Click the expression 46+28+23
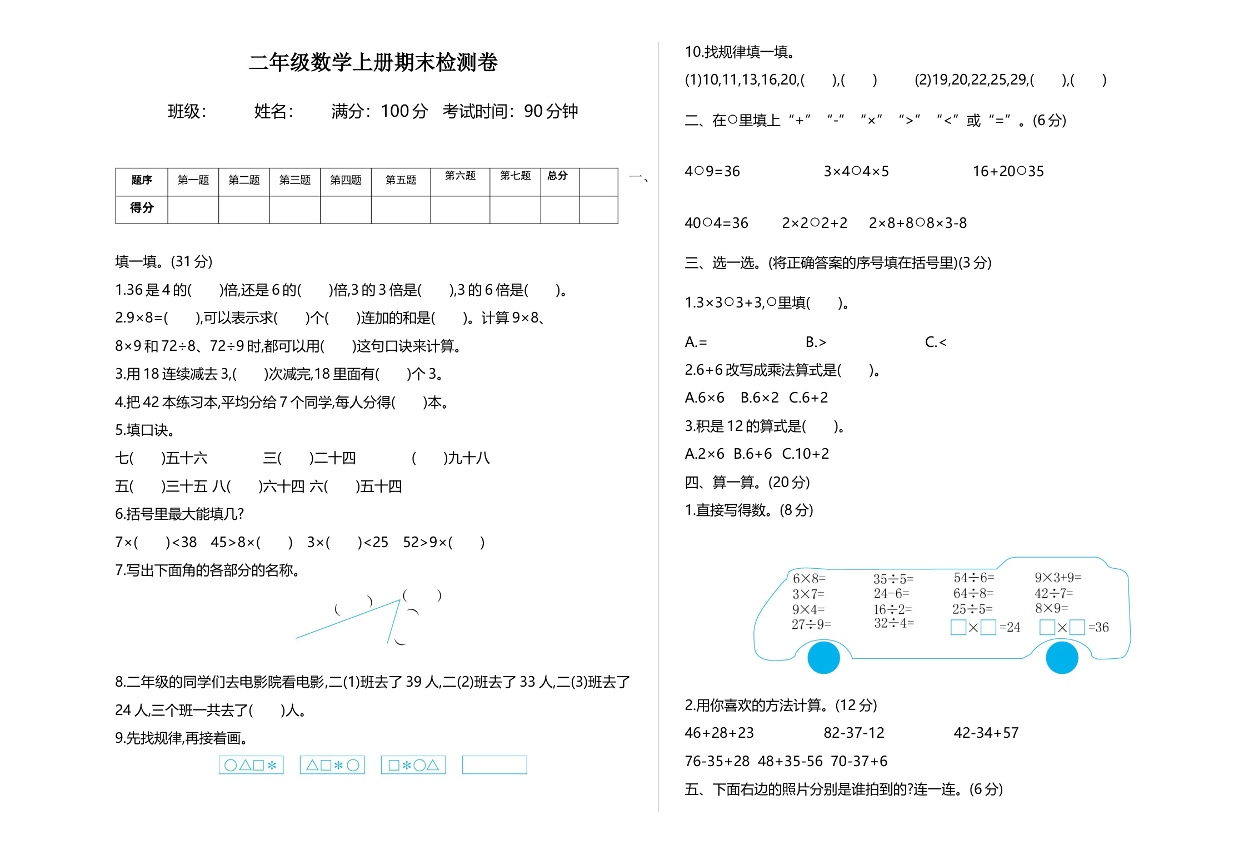Image resolution: width=1234 pixels, height=854 pixels. (720, 733)
